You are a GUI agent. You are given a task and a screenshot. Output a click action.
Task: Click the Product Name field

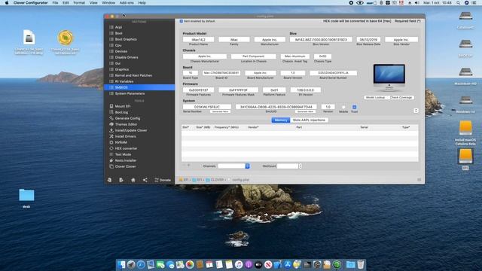(198, 40)
